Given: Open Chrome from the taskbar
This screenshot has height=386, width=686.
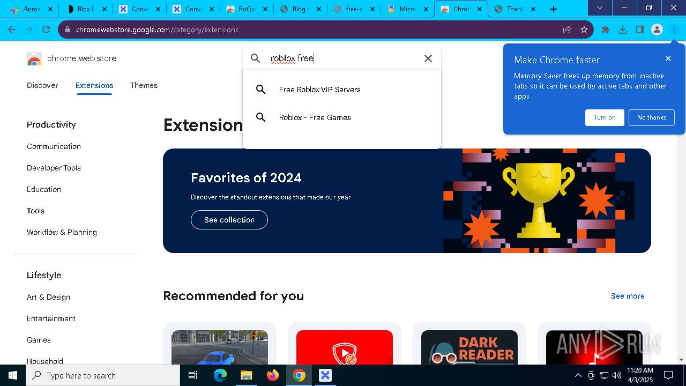Looking at the screenshot, I should tap(299, 375).
